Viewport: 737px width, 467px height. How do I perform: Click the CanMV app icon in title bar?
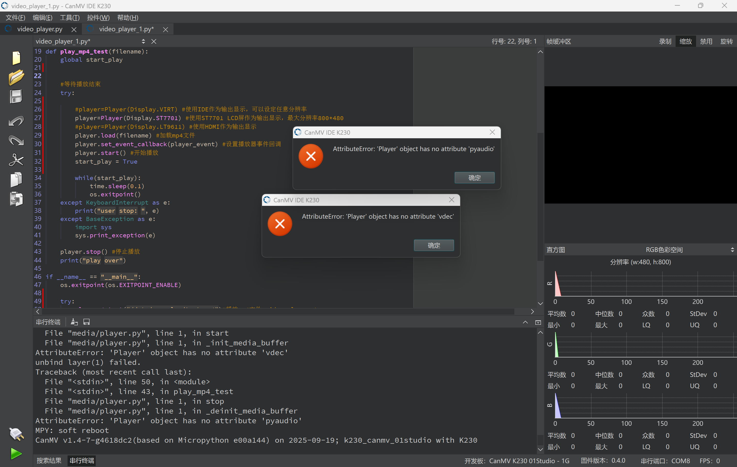5,6
